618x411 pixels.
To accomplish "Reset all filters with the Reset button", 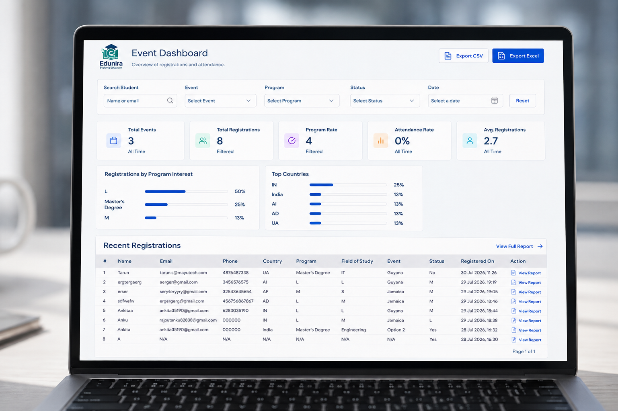I will (523, 100).
